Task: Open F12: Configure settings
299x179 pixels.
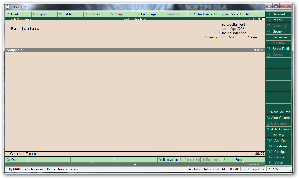Action: tap(278, 152)
